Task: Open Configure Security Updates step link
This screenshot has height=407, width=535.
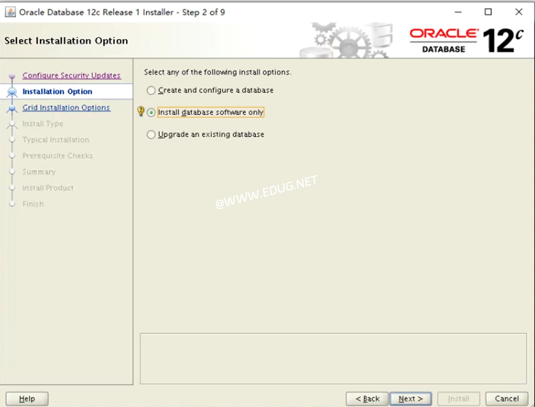Action: tap(71, 75)
